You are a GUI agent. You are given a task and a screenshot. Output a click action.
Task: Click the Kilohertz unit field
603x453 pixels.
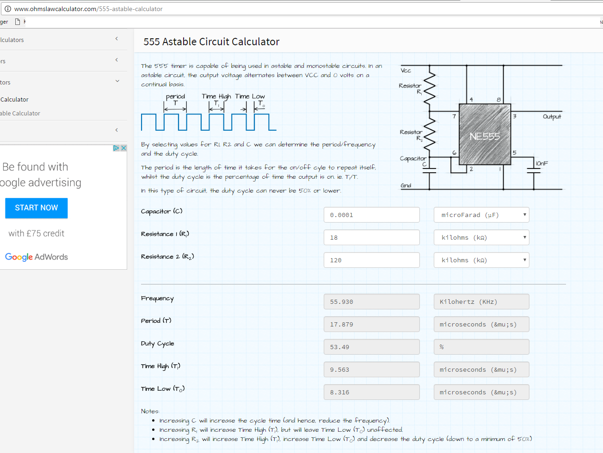click(x=481, y=302)
